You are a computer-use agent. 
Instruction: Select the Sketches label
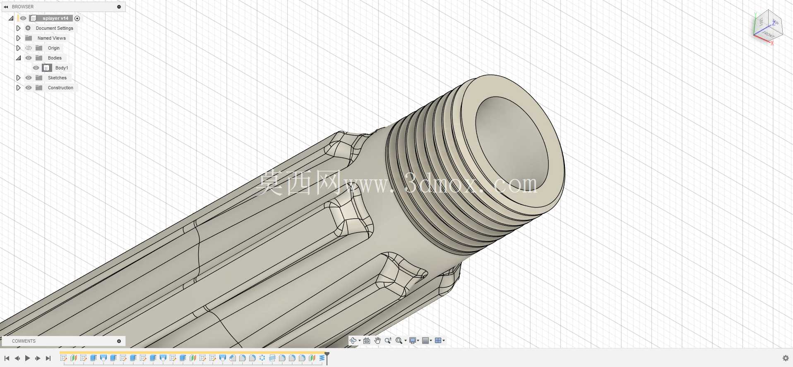(57, 78)
